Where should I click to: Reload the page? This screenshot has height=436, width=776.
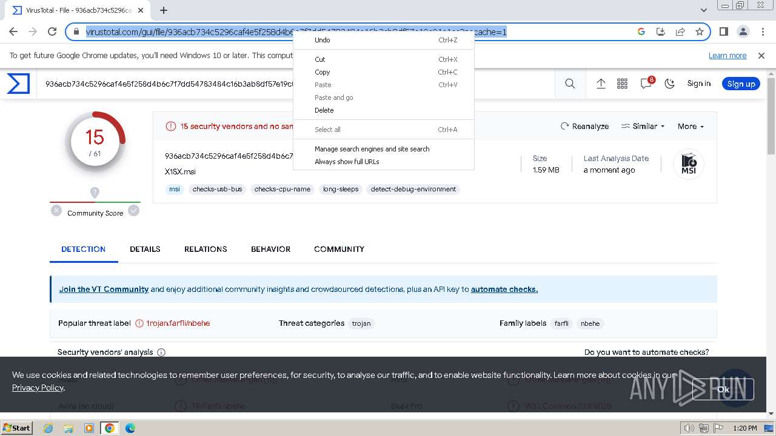[x=52, y=31]
